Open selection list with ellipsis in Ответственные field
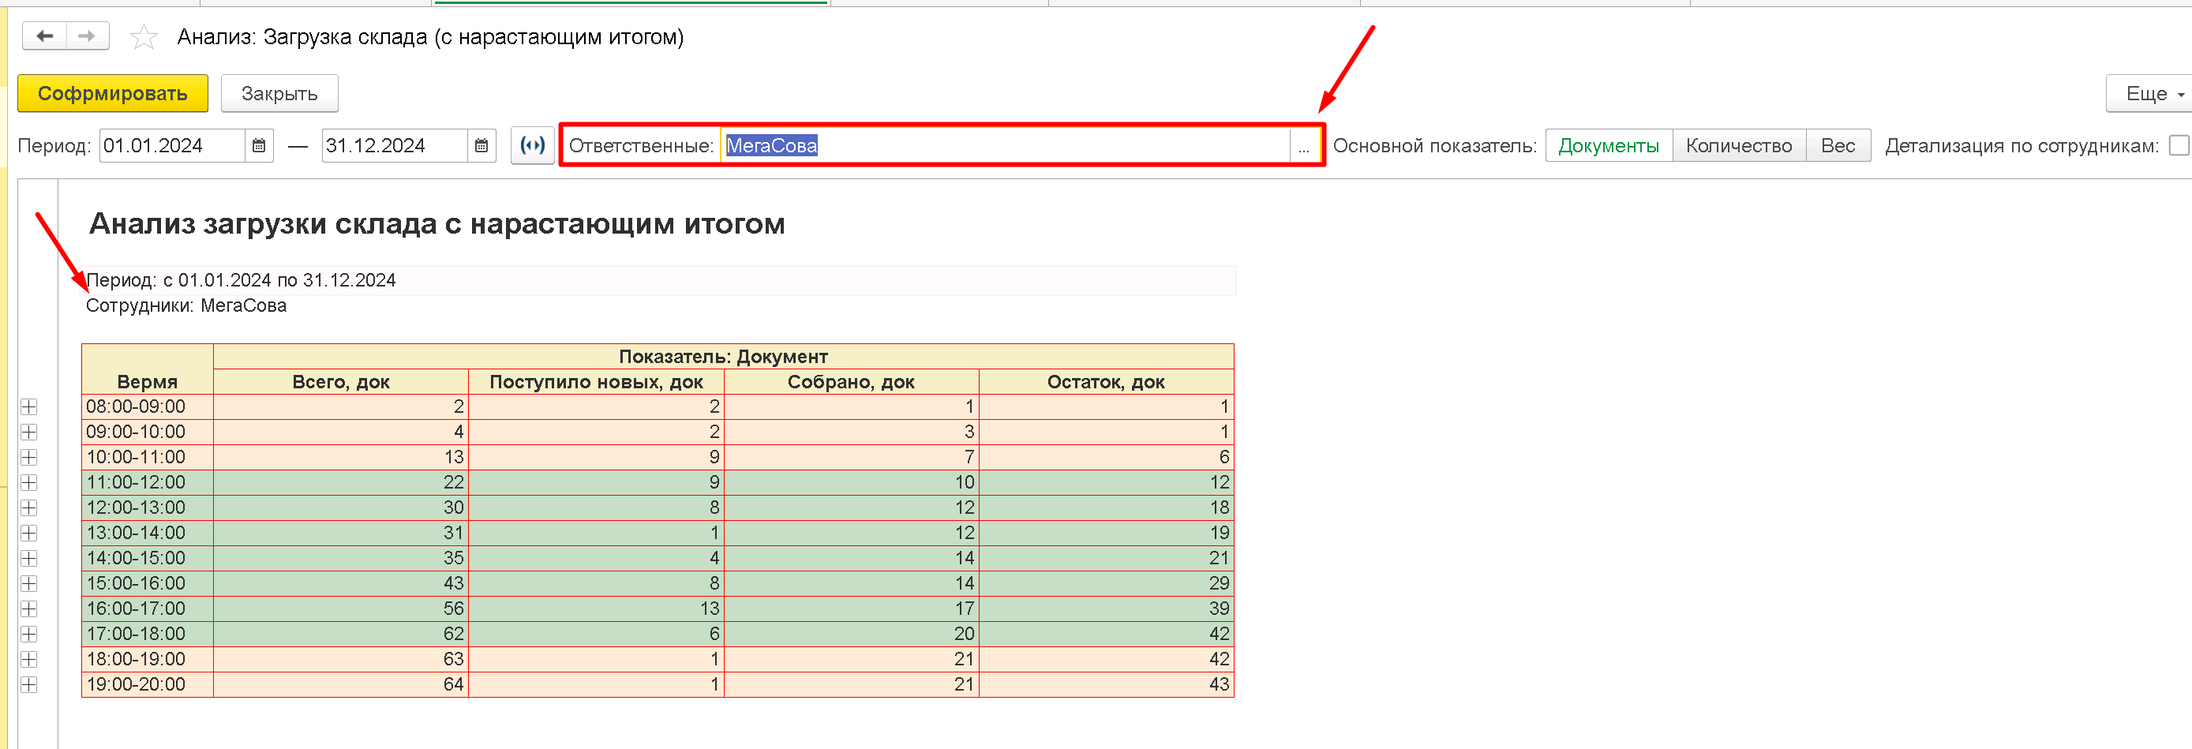The width and height of the screenshot is (2192, 749). [x=1302, y=145]
